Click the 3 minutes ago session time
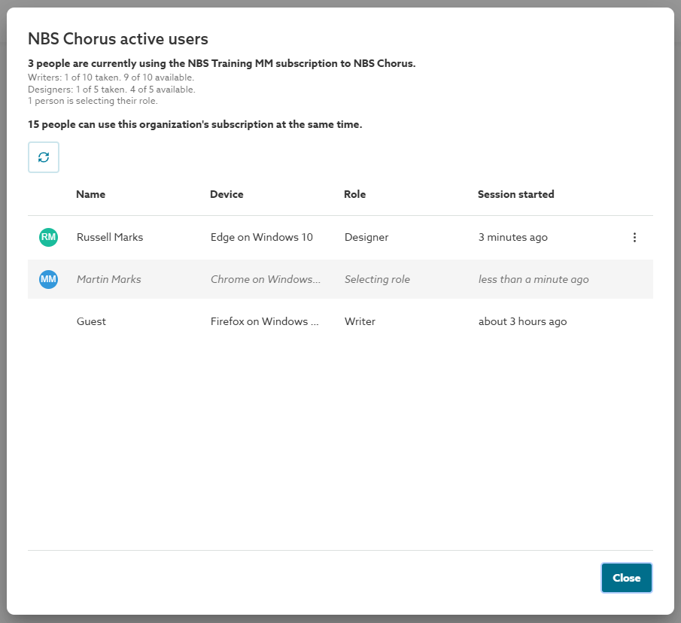Viewport: 681px width, 623px height. (513, 237)
